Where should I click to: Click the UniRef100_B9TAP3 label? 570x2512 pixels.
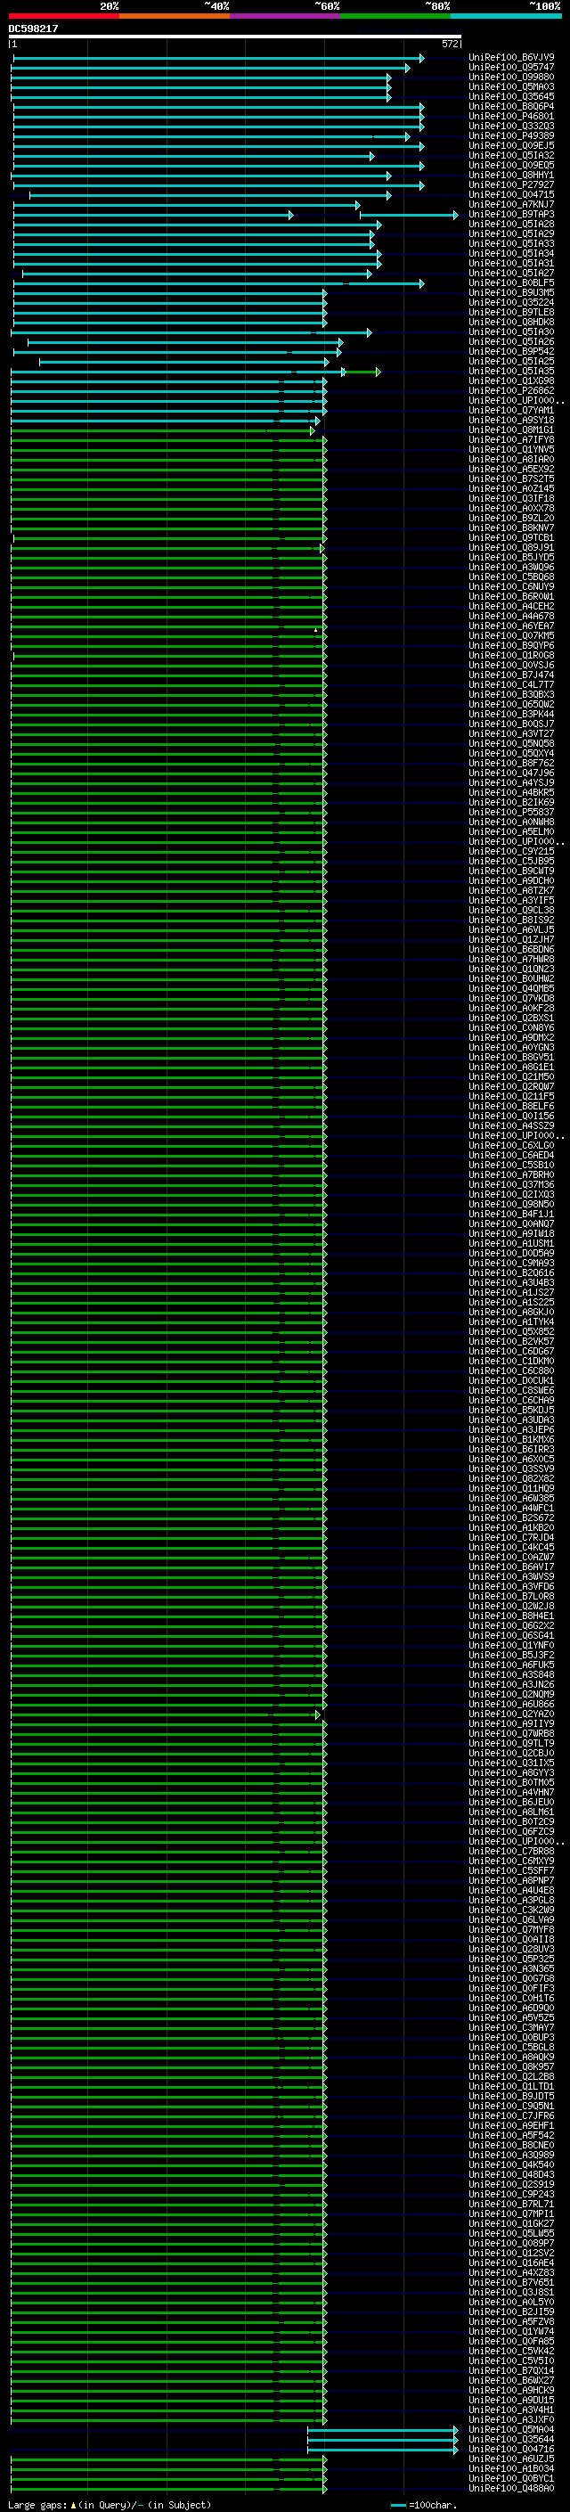pyautogui.click(x=511, y=215)
